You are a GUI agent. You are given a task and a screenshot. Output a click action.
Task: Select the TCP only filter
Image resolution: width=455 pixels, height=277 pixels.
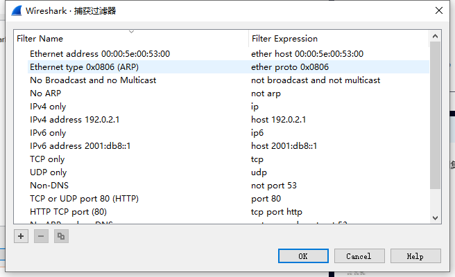pyautogui.click(x=47, y=159)
